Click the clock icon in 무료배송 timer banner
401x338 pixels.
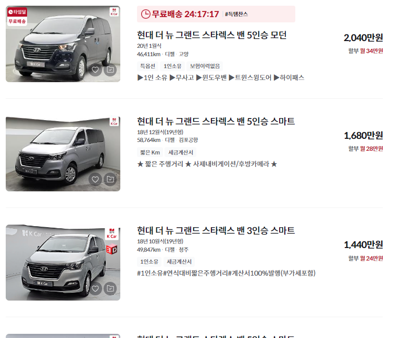(x=145, y=14)
